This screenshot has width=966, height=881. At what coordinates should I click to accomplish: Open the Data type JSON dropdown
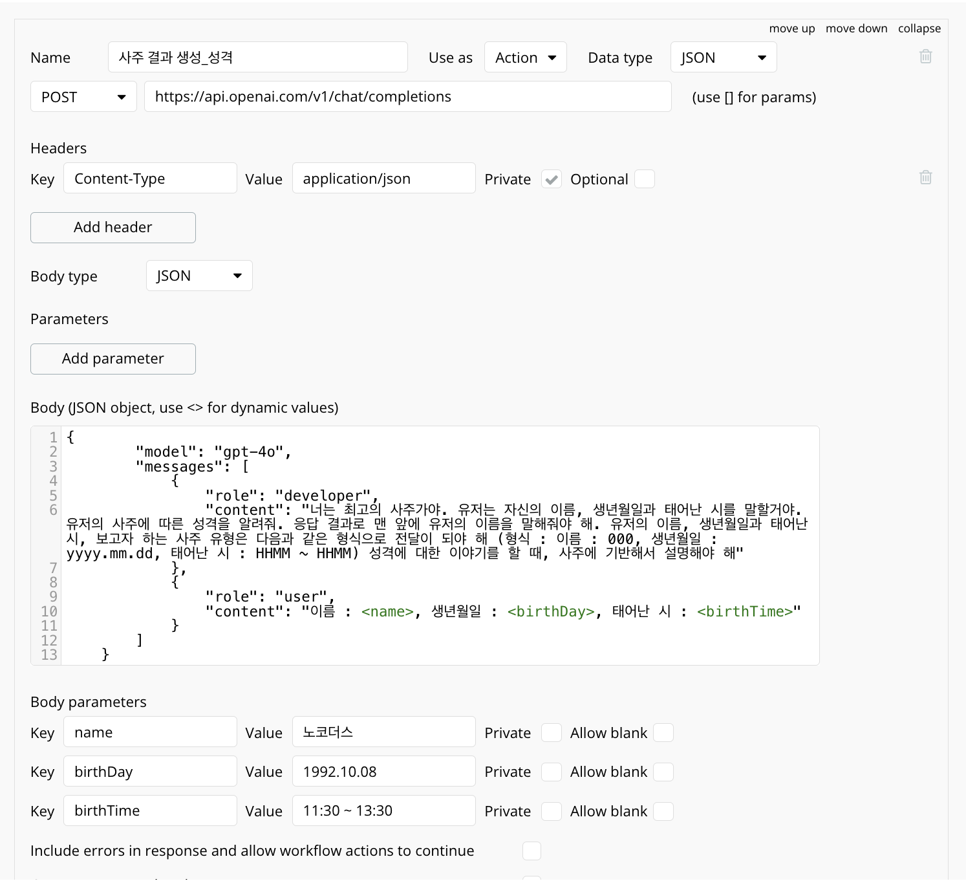click(x=723, y=58)
